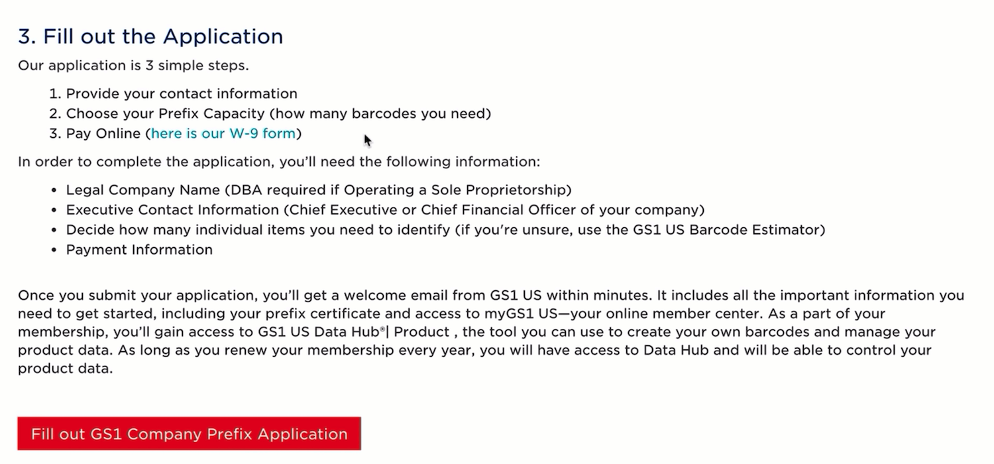The image size is (994, 464).
Task: Open the 'here is our W-9 form' link
Action: [223, 133]
